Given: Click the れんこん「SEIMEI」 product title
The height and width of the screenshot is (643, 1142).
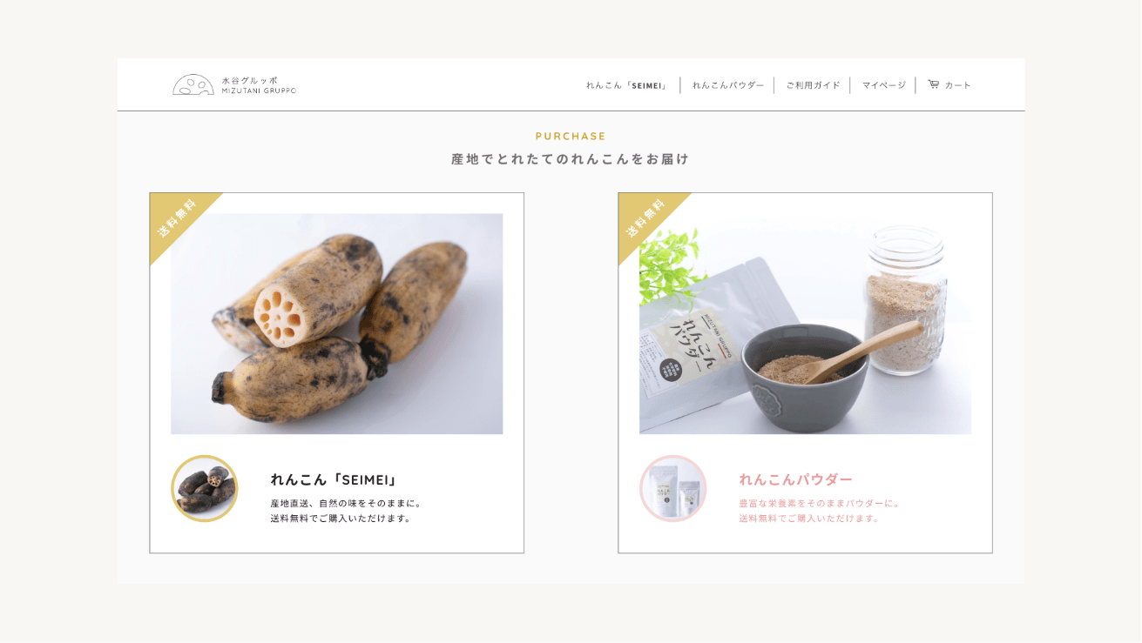Looking at the screenshot, I should coord(334,479).
